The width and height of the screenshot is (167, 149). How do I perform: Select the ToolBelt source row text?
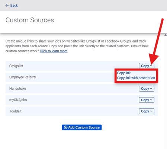15,111
